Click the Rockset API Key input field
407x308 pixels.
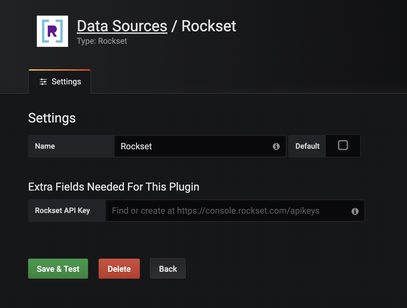(x=235, y=211)
